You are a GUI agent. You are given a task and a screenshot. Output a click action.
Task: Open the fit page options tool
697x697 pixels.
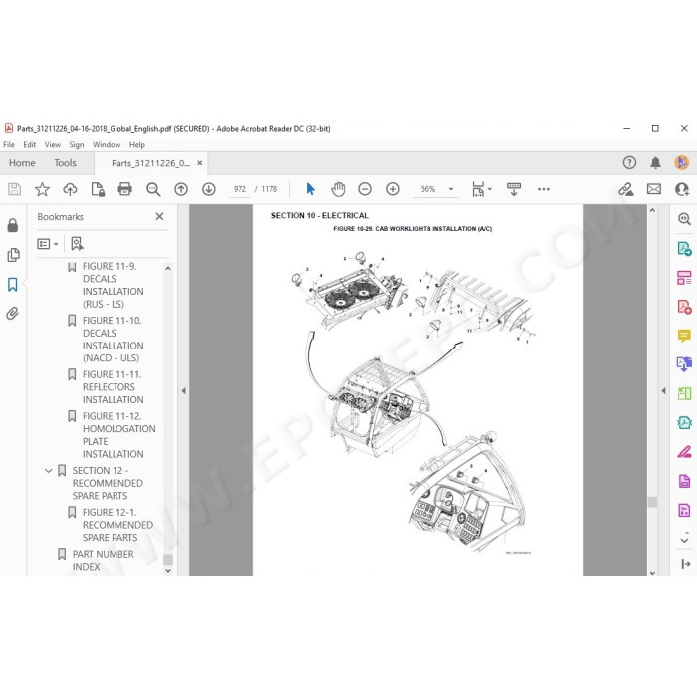481,189
